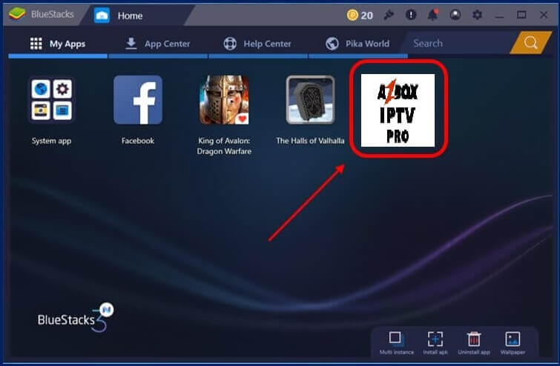Click the Help Center lifebuoy icon

pyautogui.click(x=230, y=44)
